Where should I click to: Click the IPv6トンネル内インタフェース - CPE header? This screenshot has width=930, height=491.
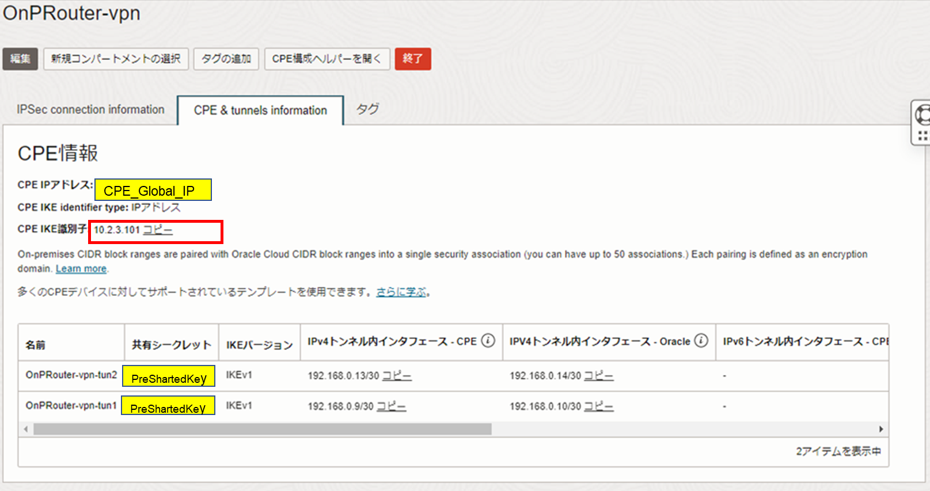tap(806, 341)
